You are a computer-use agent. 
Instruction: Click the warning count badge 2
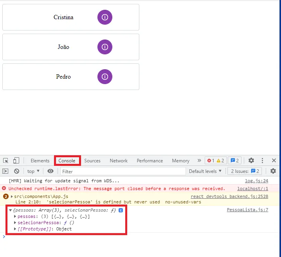click(6, 197)
